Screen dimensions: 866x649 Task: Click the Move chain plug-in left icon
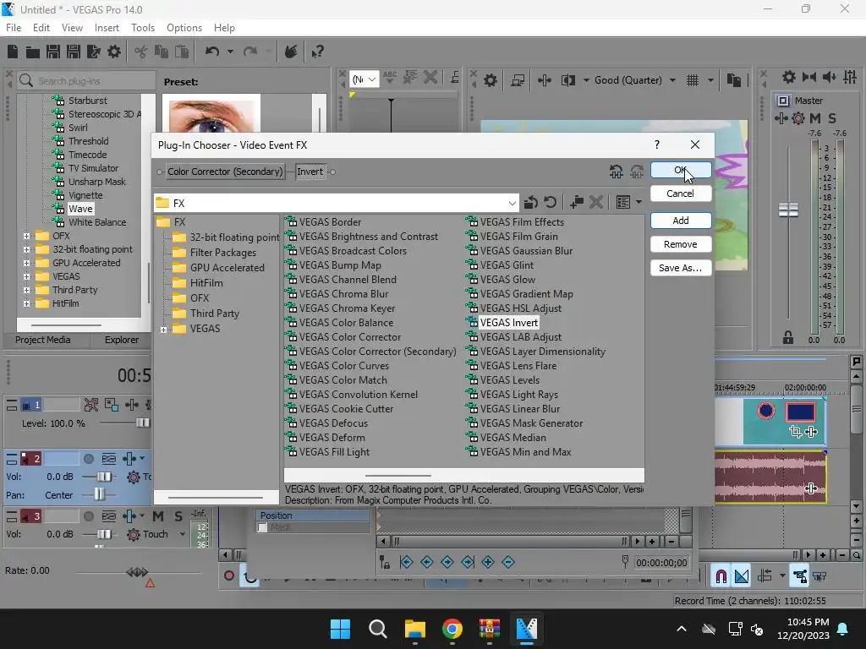tap(616, 172)
